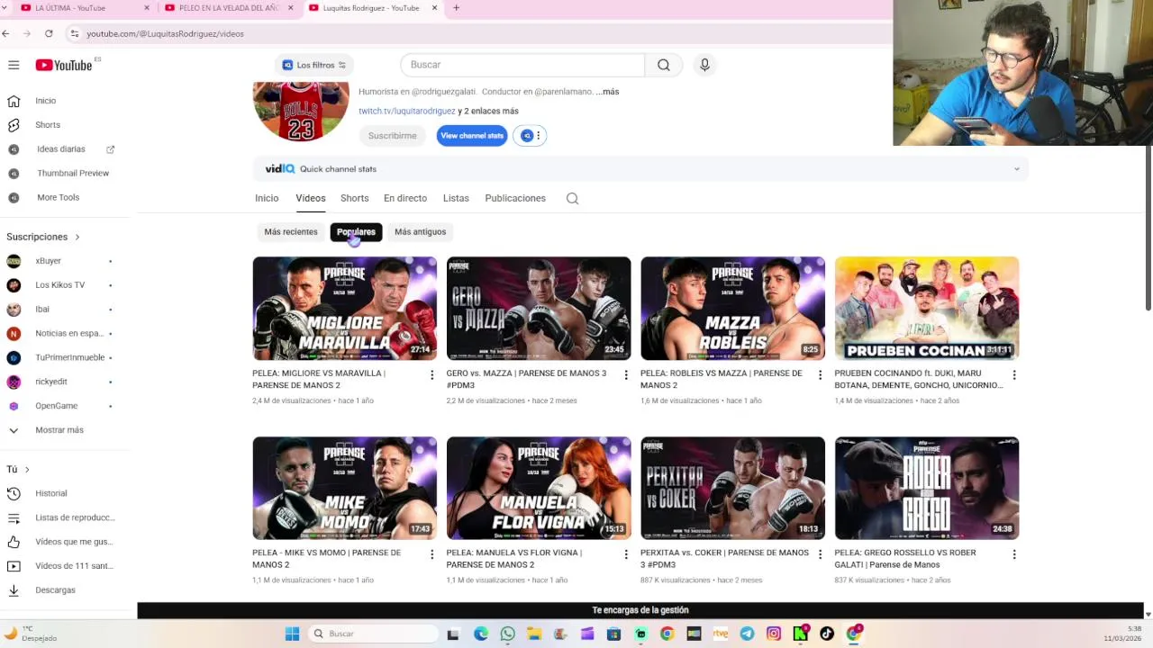Open options menu for Mike vs Momo video

click(431, 555)
